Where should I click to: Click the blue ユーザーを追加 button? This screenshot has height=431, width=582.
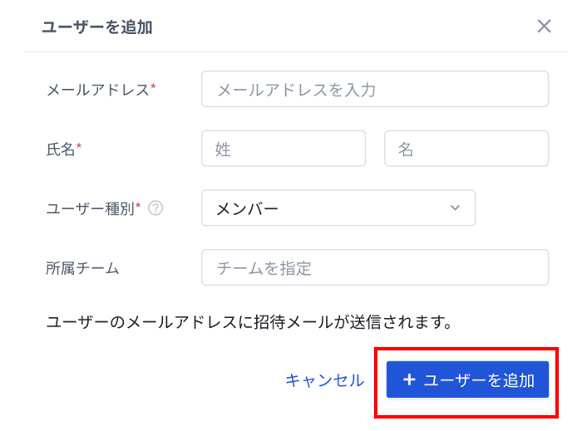[x=467, y=380]
